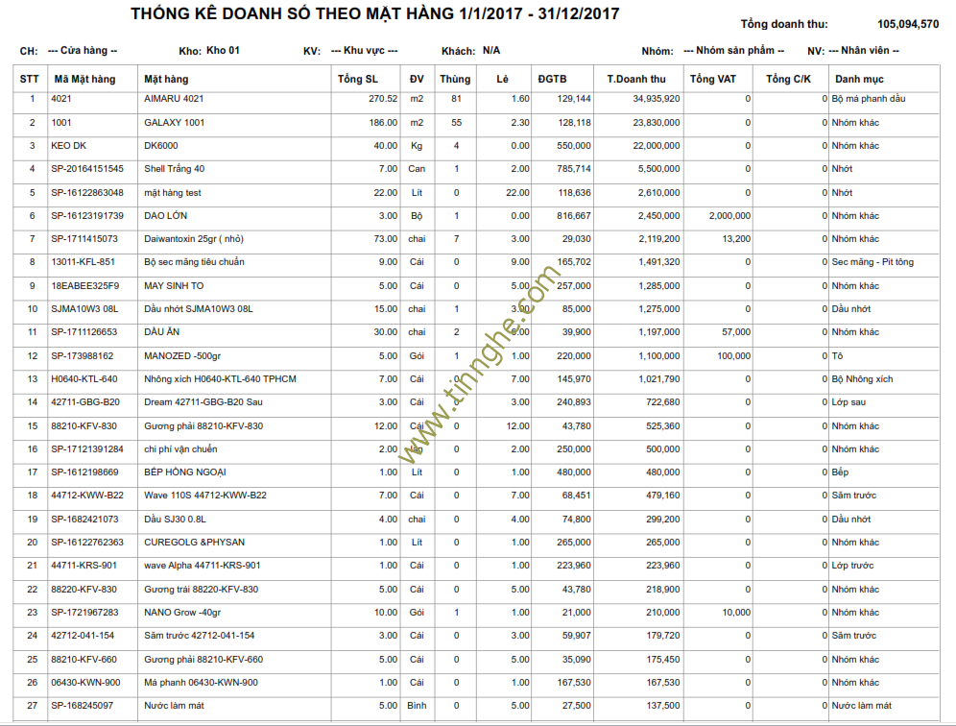The width and height of the screenshot is (956, 726).
Task: Click the 'Lớp trước' category cell
Action: [852, 567]
